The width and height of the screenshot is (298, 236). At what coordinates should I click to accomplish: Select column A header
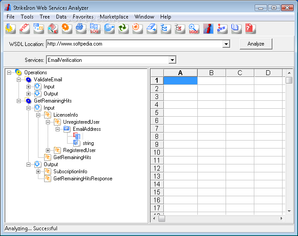181,73
